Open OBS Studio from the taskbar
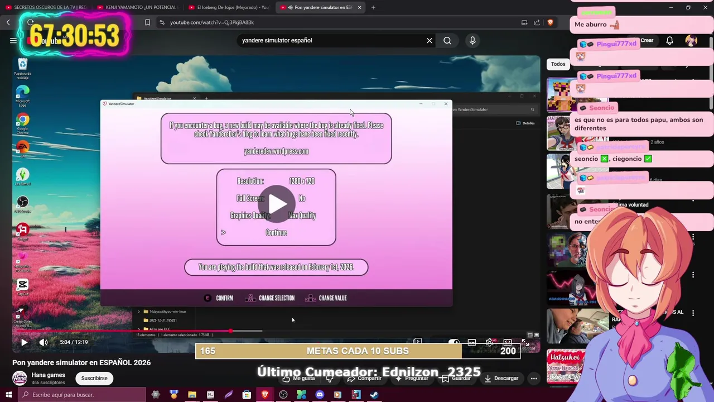This screenshot has width=714, height=402. 283,395
